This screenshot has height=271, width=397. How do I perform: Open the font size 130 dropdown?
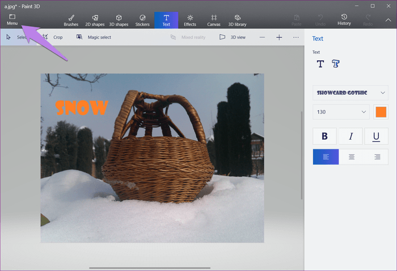(x=341, y=112)
